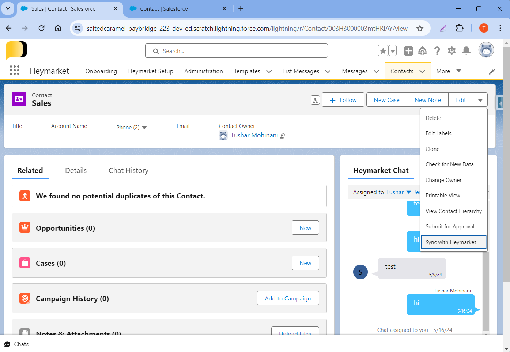This screenshot has width=510, height=352.
Task: Select Delete from the actions menu
Action: (453, 118)
